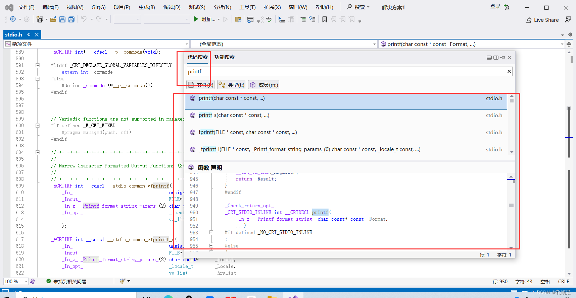Click the IntelliCode icon next to zoom level

32,281
